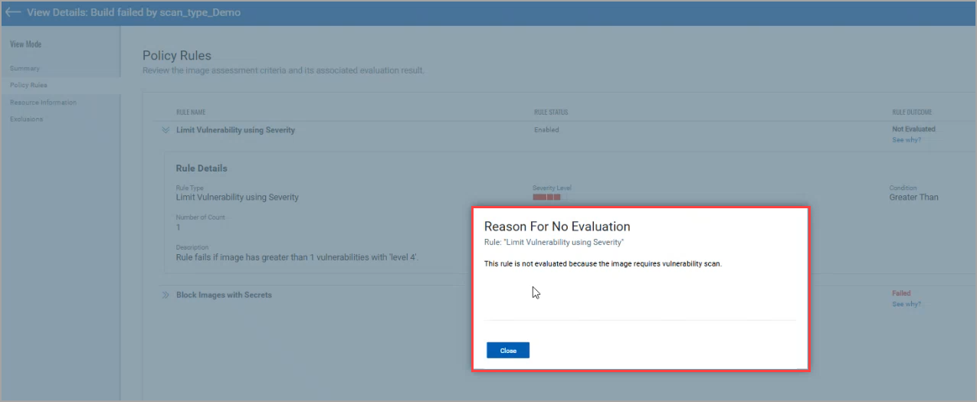Open Summary in the View Mode sidebar
977x402 pixels.
(x=25, y=68)
